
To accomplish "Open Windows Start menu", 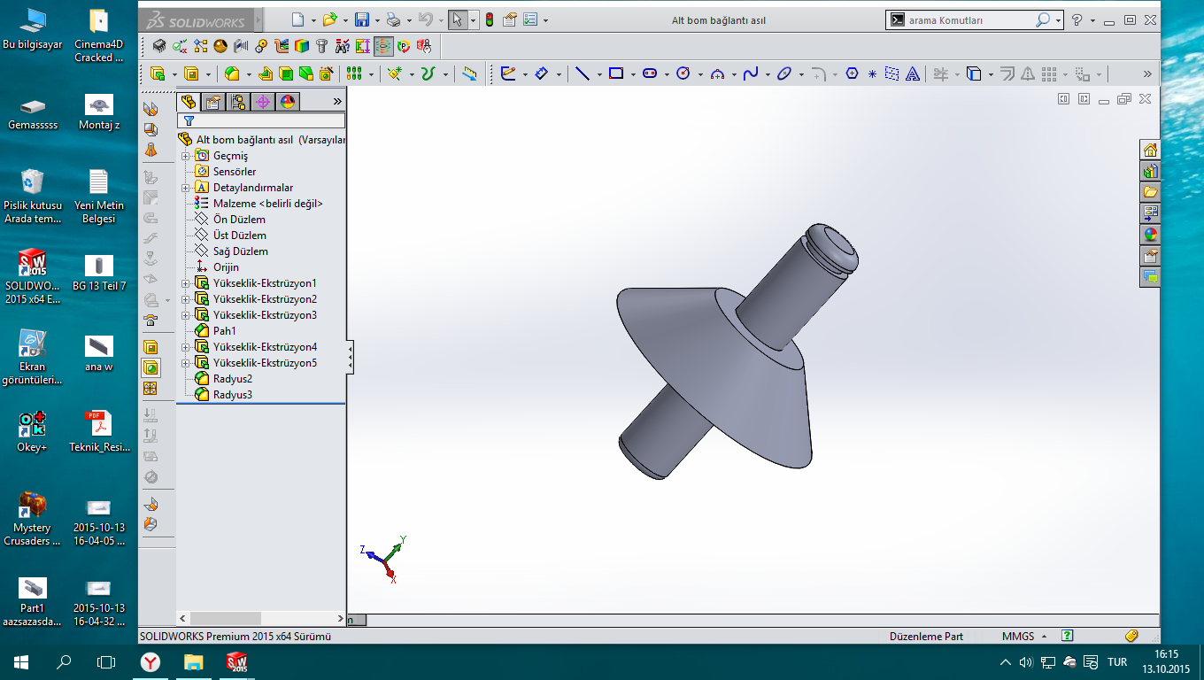I will pos(21,661).
